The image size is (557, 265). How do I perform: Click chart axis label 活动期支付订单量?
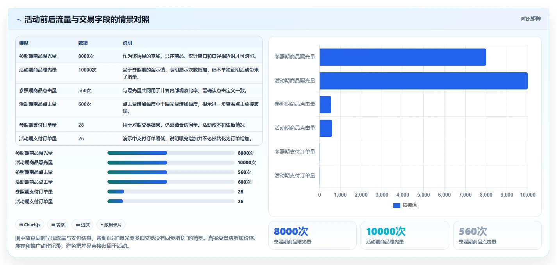click(x=295, y=175)
